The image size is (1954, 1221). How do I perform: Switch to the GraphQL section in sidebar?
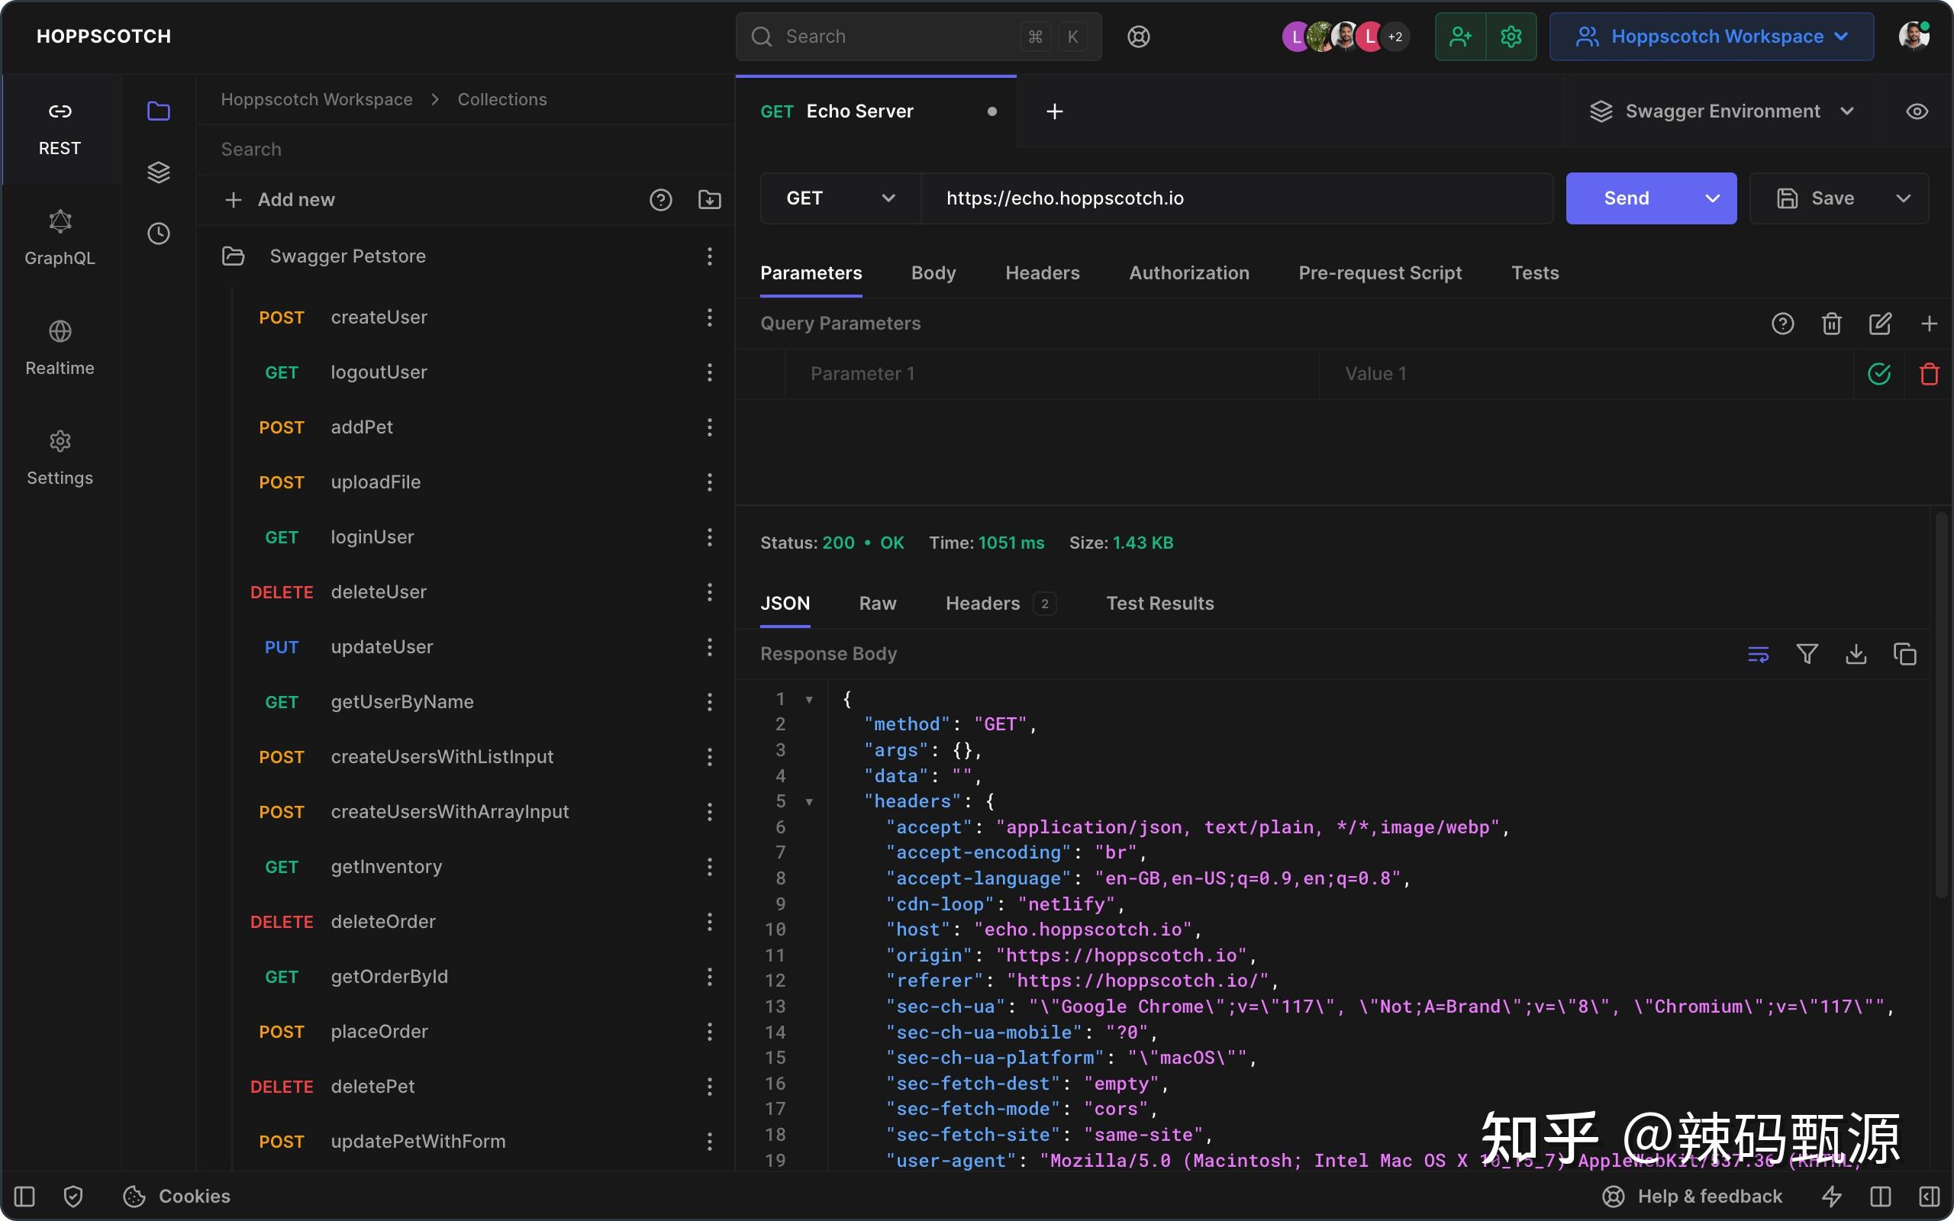tap(59, 237)
